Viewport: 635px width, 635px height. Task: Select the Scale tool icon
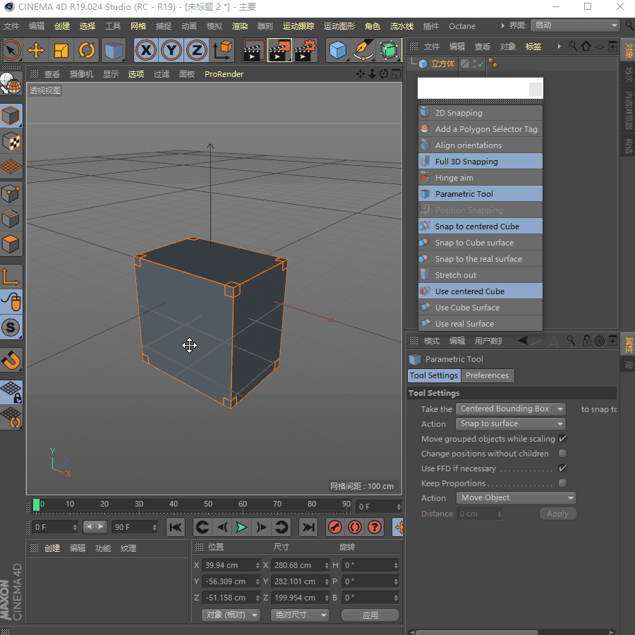[61, 50]
